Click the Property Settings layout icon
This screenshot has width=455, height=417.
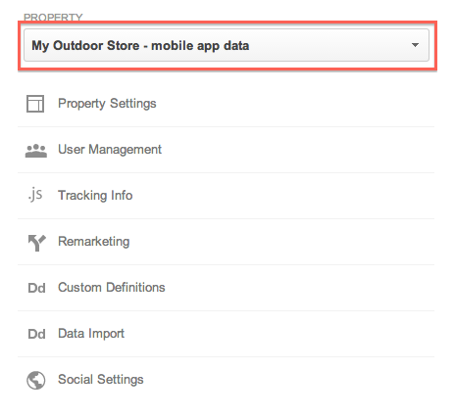pyautogui.click(x=35, y=104)
